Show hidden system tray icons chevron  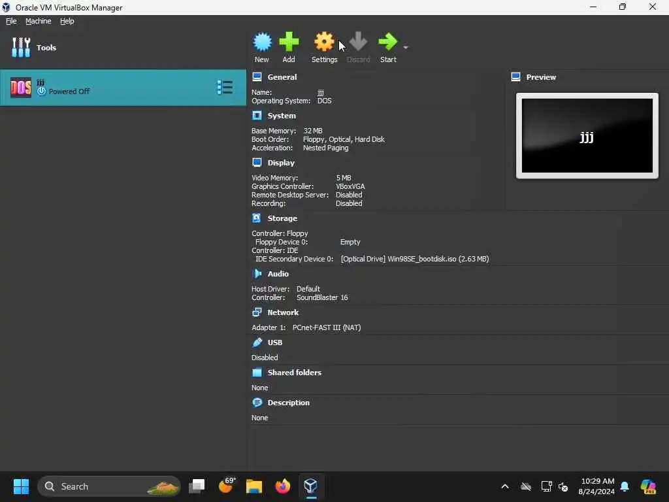[x=505, y=486]
